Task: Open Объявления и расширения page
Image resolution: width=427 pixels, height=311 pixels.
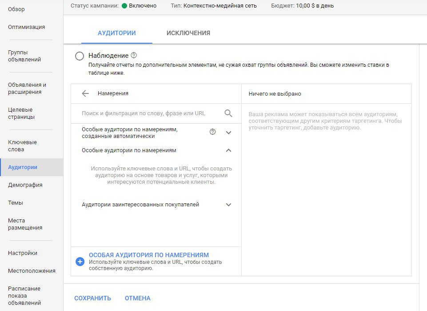Action: 27,88
